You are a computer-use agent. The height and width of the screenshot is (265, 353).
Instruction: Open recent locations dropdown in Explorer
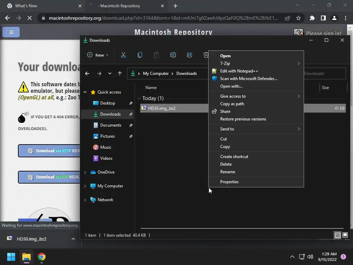(x=110, y=73)
